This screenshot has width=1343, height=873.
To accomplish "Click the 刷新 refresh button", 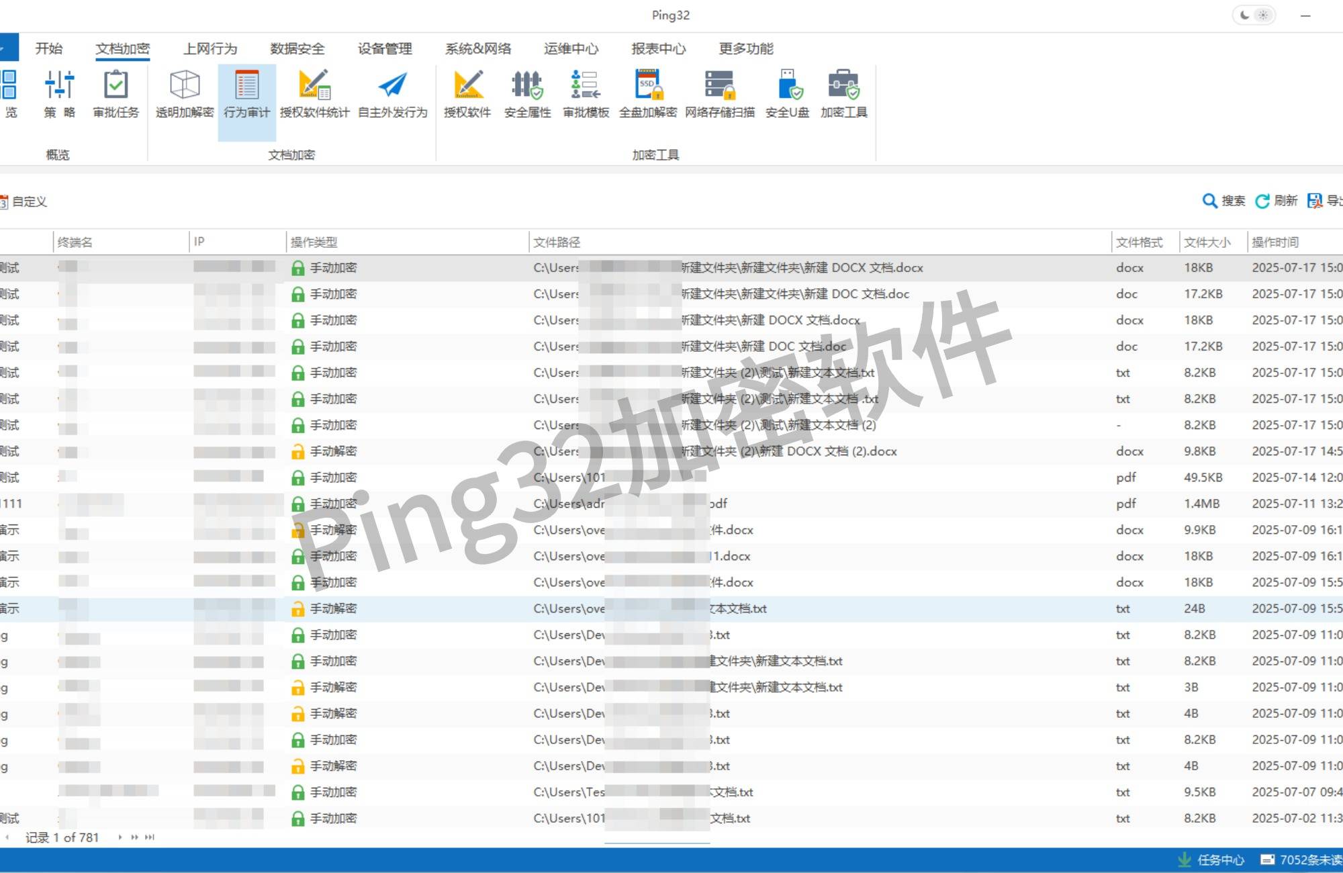I will 1277,201.
